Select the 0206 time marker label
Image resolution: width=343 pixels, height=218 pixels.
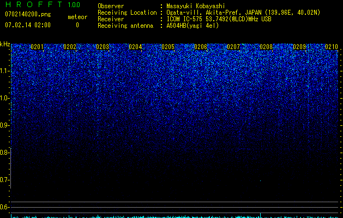point(201,47)
